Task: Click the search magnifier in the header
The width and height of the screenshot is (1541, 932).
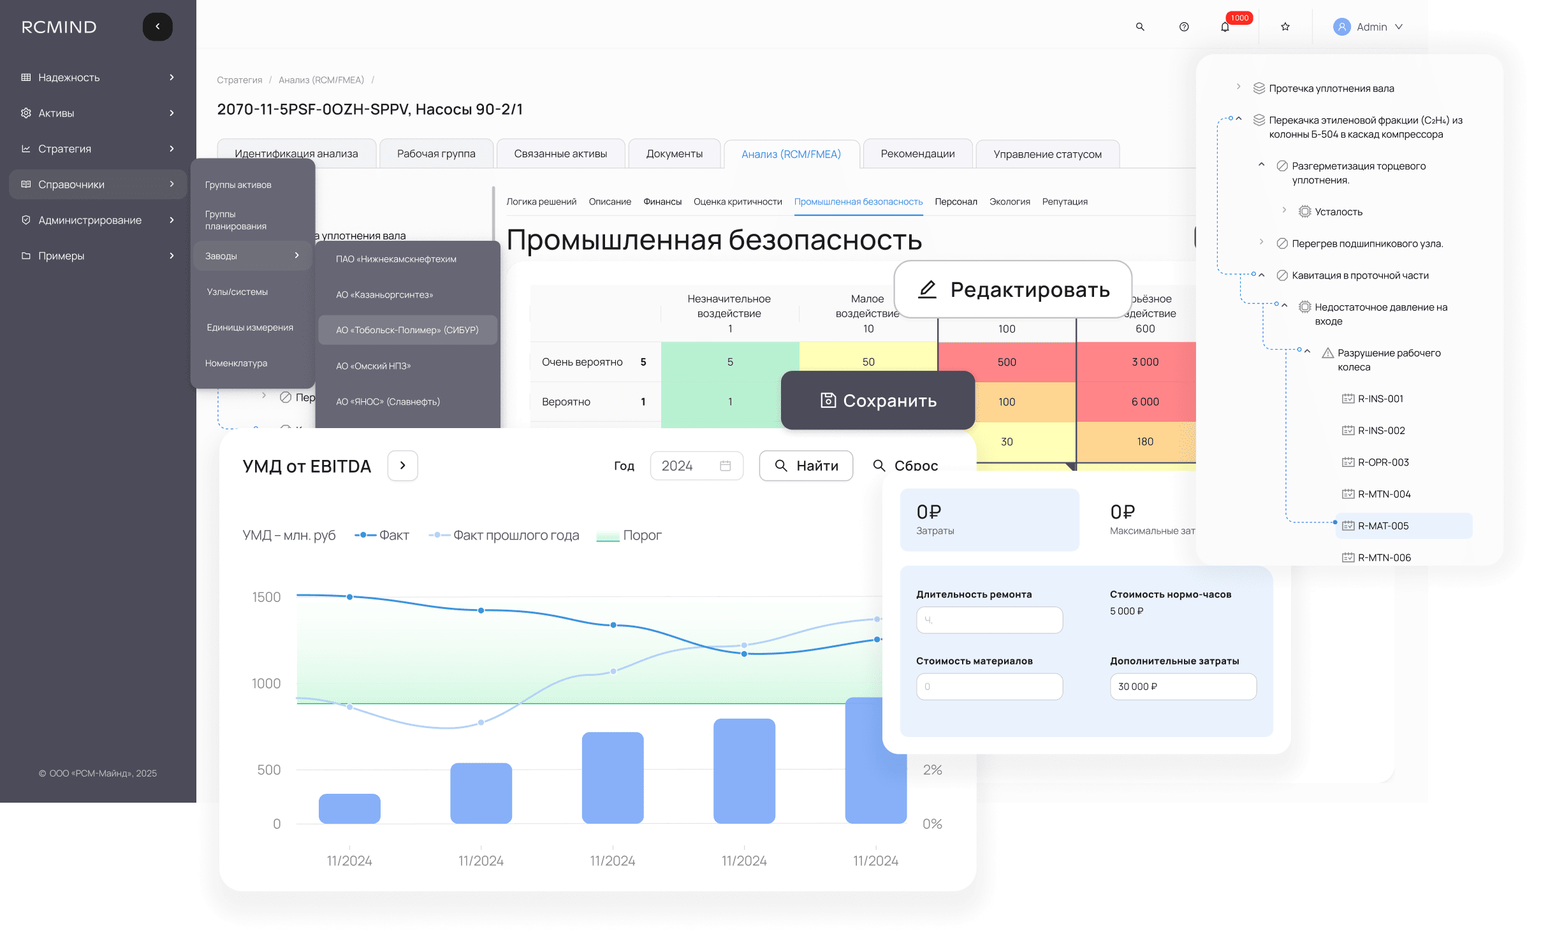Action: click(x=1140, y=27)
